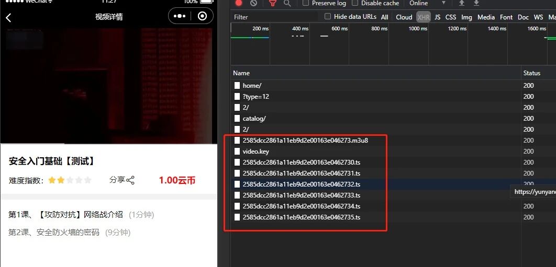
Task: Click the video preview area
Action: coord(108,86)
